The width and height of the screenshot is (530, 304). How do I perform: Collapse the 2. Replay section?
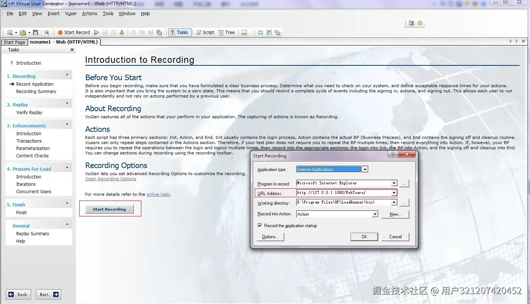[67, 103]
